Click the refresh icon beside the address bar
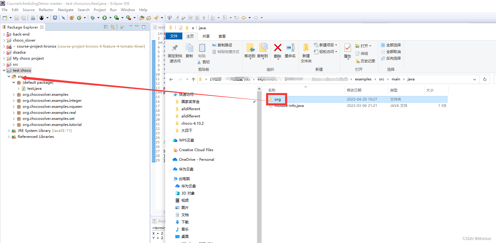496x243 pixels. [485, 79]
